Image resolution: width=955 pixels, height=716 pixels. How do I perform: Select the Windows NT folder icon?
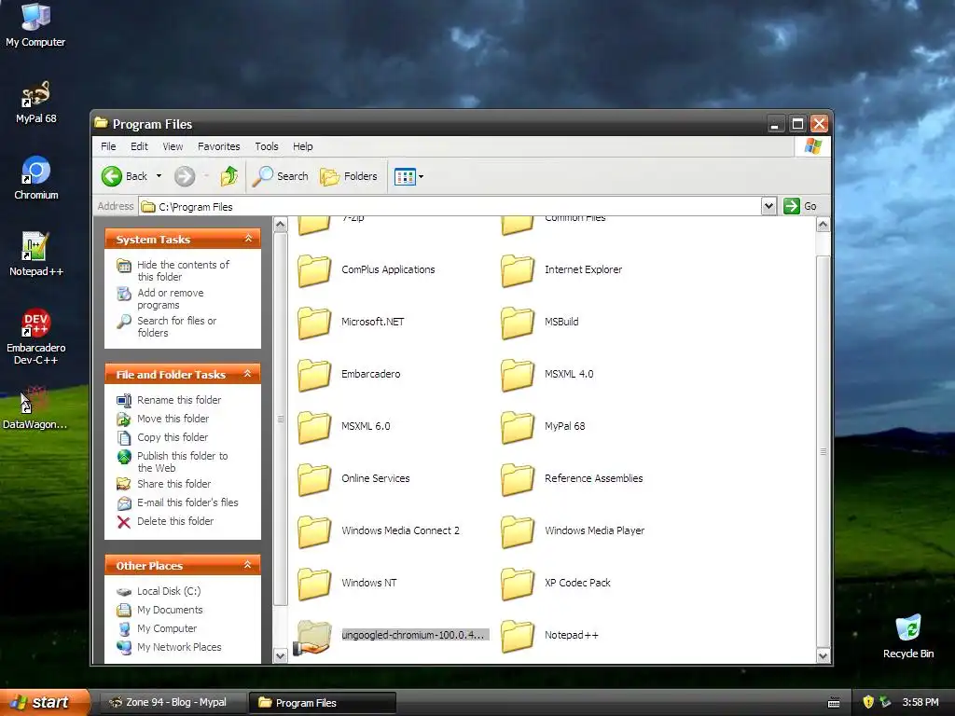(314, 584)
